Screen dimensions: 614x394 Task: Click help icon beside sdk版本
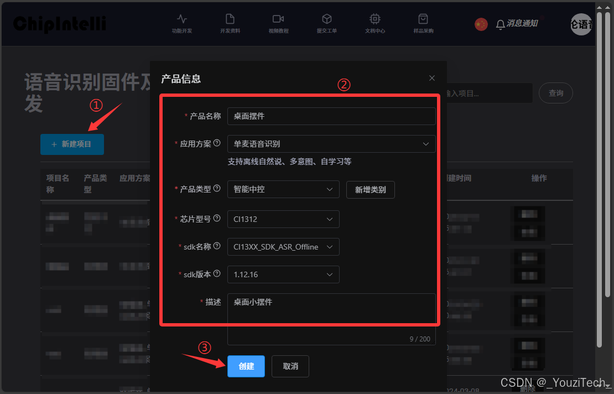point(217,273)
